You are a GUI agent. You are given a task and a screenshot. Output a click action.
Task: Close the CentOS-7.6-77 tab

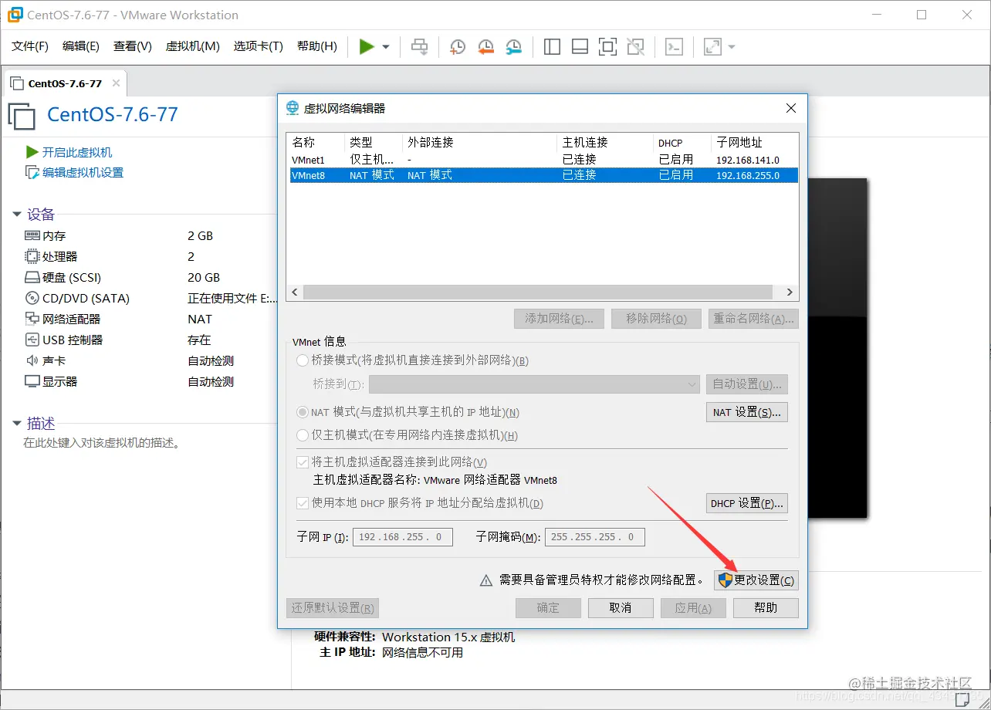116,83
